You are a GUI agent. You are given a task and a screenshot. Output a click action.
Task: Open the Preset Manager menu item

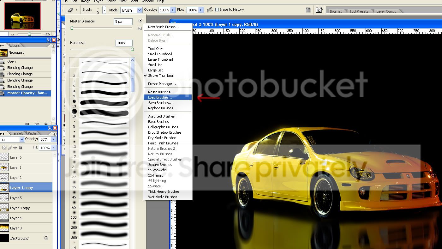(x=168, y=84)
